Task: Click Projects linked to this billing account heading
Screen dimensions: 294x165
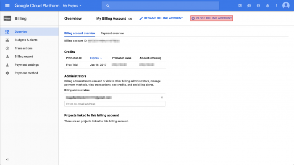Action: 92,115
